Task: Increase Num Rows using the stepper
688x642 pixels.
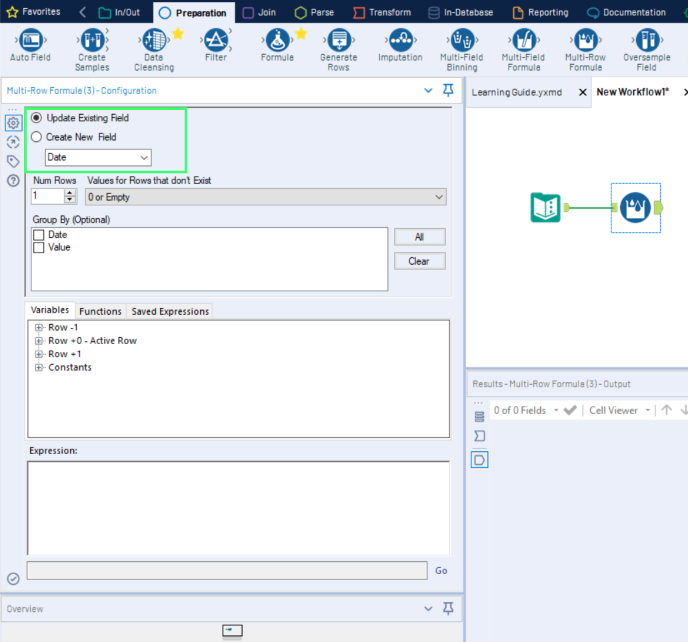Action: point(69,193)
